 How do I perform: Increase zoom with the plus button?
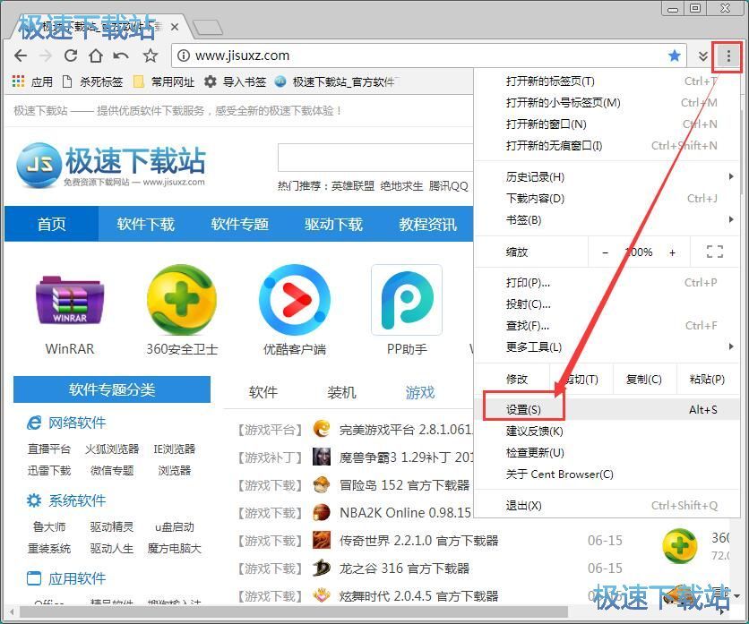tap(672, 252)
